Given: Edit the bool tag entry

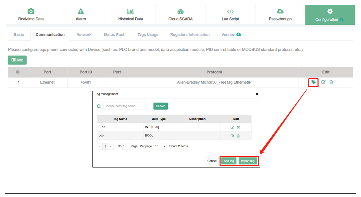Looking at the screenshot, I should [232, 136].
